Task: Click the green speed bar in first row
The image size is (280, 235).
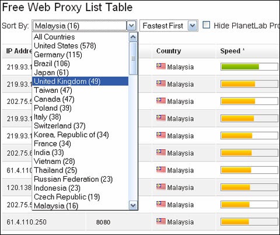Action: (240, 67)
